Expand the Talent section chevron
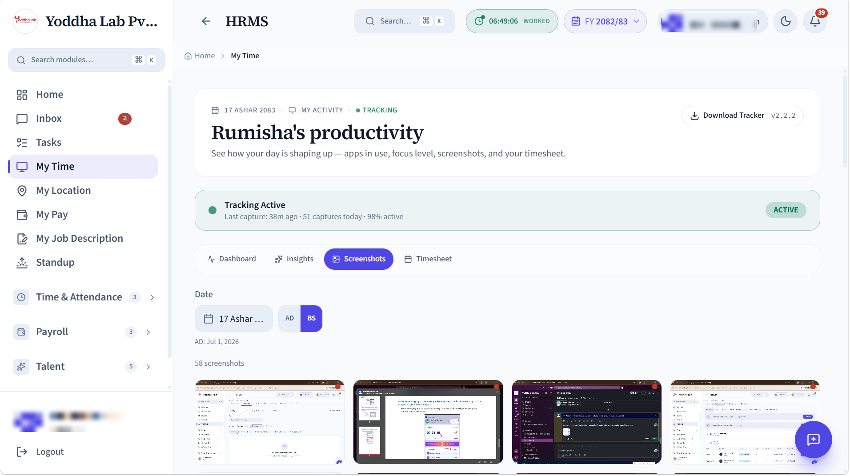The height and width of the screenshot is (476, 850). pos(148,367)
